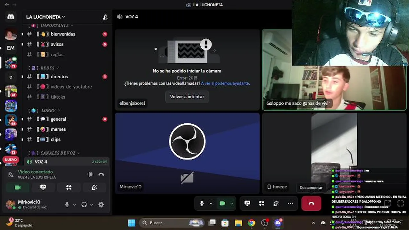
Task: Open the clips channel
Action: (66, 140)
